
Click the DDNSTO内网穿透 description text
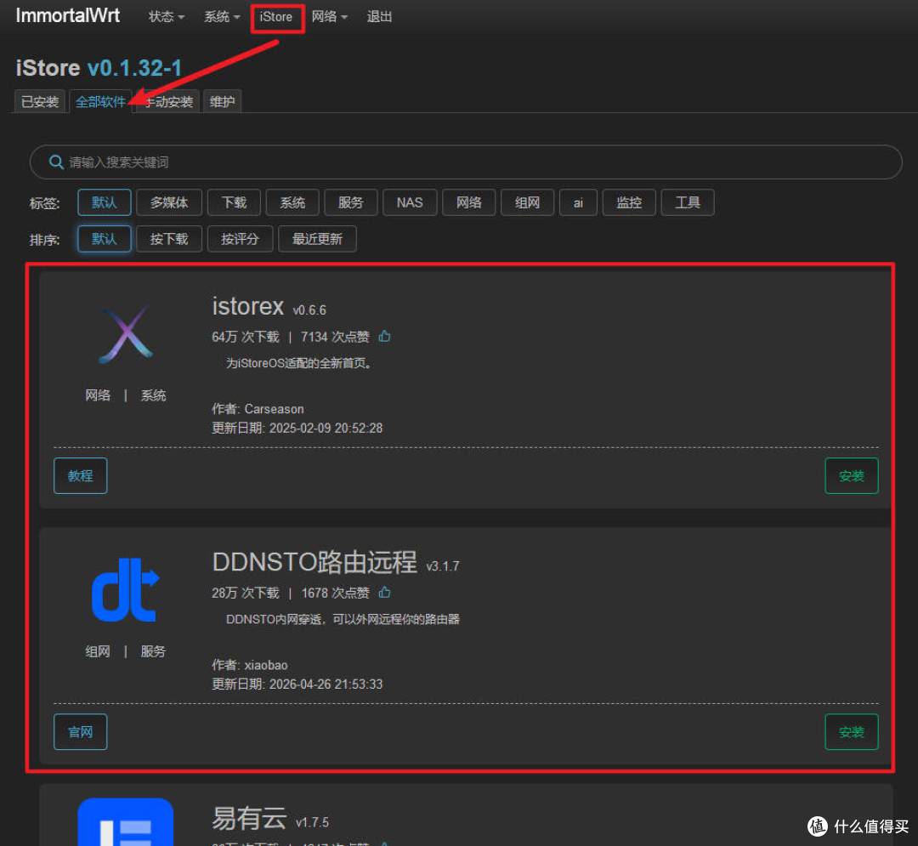[343, 619]
